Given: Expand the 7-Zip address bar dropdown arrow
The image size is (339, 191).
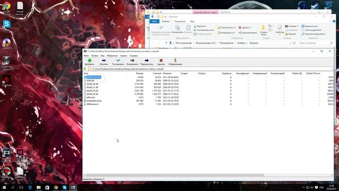Looking at the screenshot, I should 332,69.
